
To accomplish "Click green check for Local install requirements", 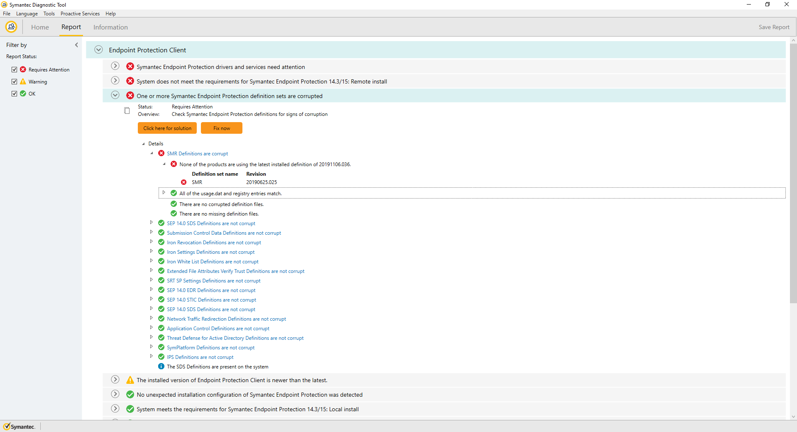I will coord(130,409).
